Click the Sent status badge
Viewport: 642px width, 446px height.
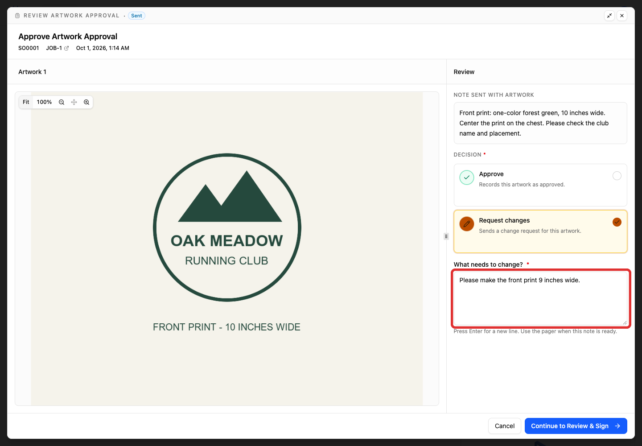pyautogui.click(x=136, y=16)
